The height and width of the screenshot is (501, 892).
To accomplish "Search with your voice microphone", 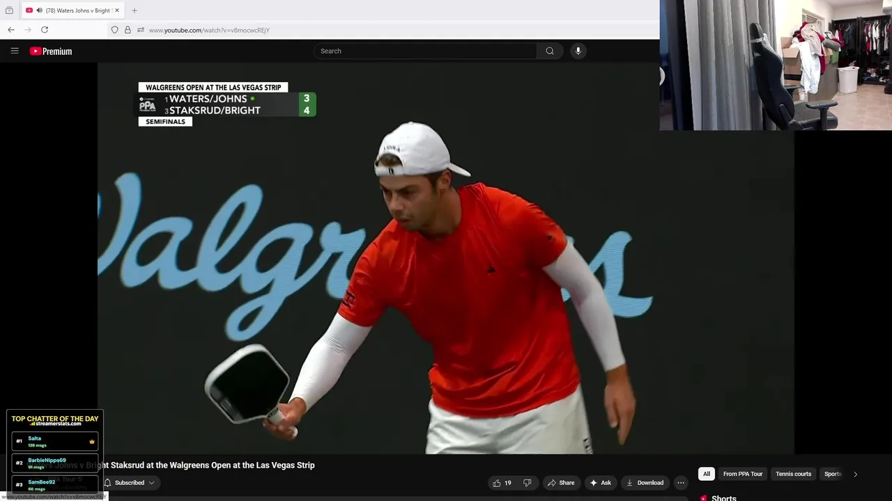I will click(578, 51).
